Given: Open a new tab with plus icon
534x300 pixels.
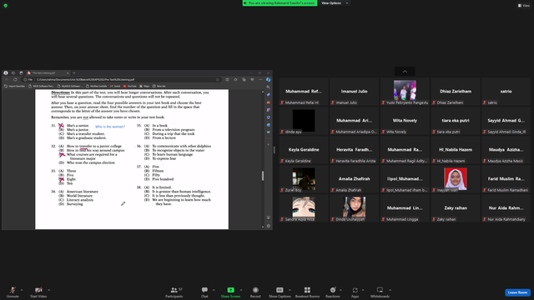Looking at the screenshot, I should 74,72.
